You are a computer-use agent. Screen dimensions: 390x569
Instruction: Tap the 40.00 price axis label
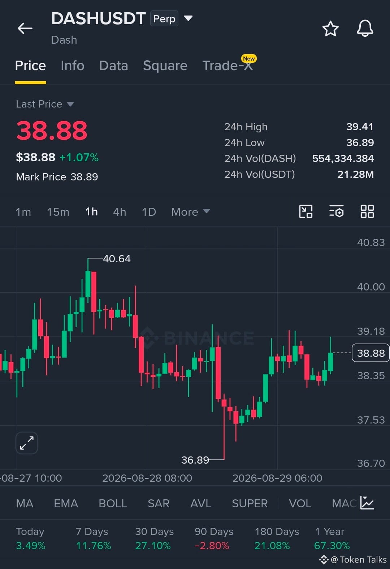click(x=371, y=287)
